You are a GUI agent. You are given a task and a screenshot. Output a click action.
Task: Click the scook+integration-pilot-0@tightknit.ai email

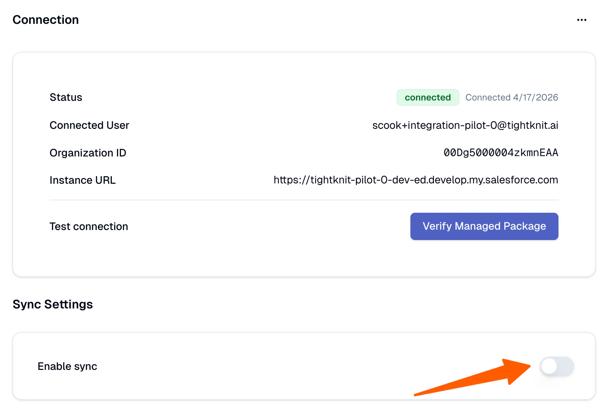(465, 125)
